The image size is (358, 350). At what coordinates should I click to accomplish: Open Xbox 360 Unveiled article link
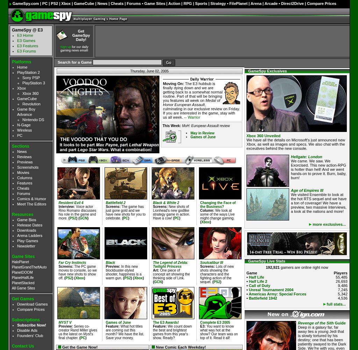[263, 136]
